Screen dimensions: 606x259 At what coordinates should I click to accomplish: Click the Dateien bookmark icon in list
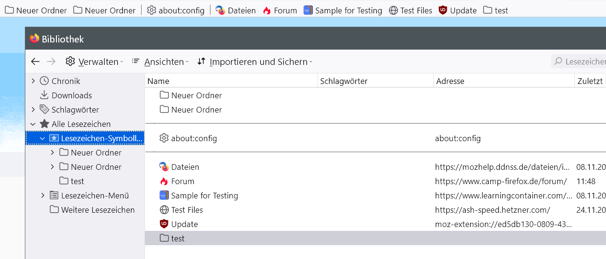pos(164,167)
